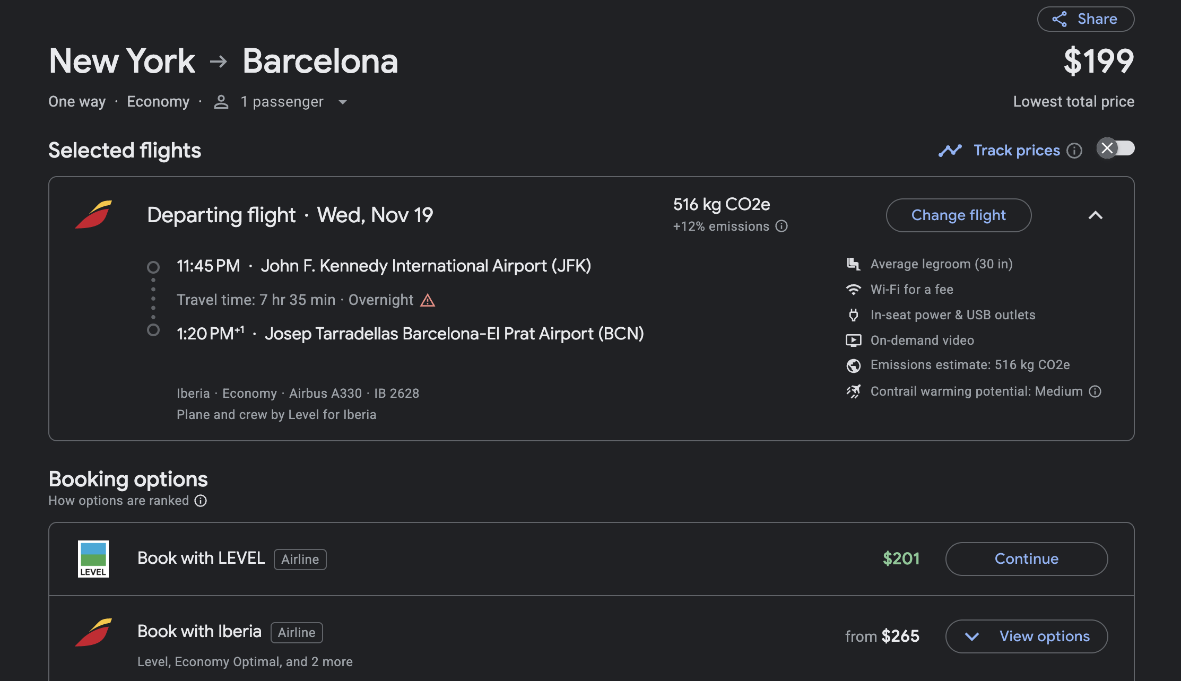Open Contrail warming potential info icon
This screenshot has height=681, width=1181.
(x=1095, y=391)
